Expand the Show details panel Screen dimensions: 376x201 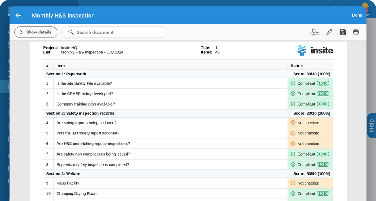click(x=36, y=32)
